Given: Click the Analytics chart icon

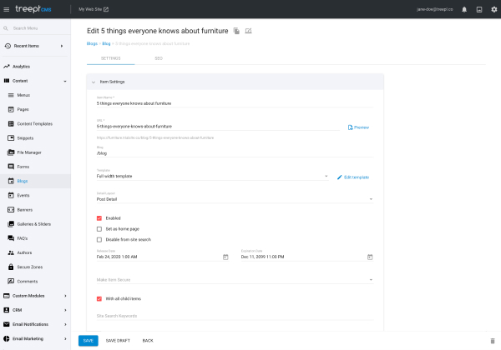Looking at the screenshot, I should (7, 67).
